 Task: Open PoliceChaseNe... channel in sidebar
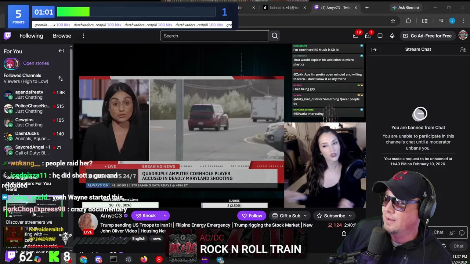coord(35,109)
